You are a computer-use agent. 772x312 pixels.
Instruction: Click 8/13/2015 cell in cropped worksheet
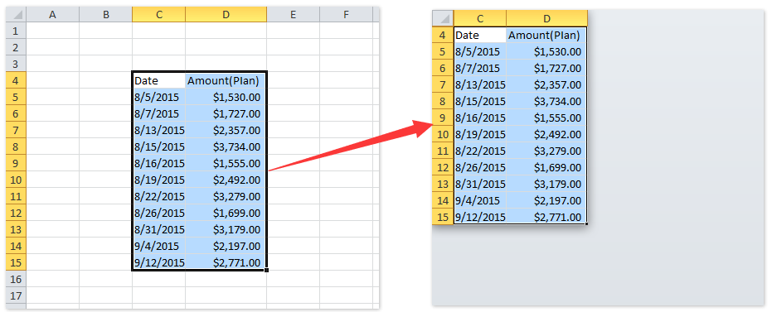(x=480, y=84)
